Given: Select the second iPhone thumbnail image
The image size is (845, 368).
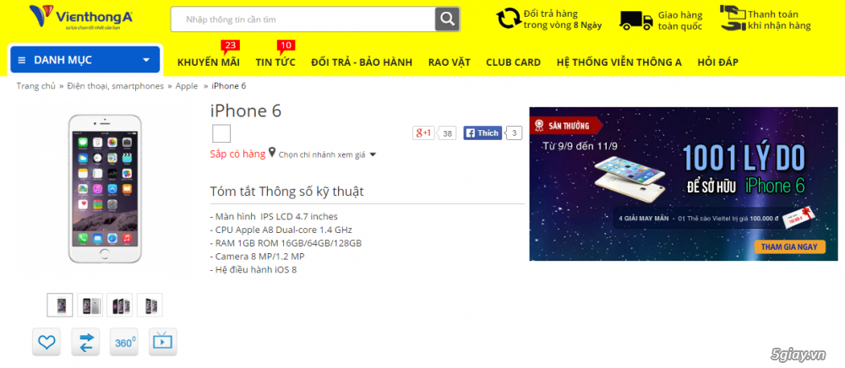Looking at the screenshot, I should [90, 305].
